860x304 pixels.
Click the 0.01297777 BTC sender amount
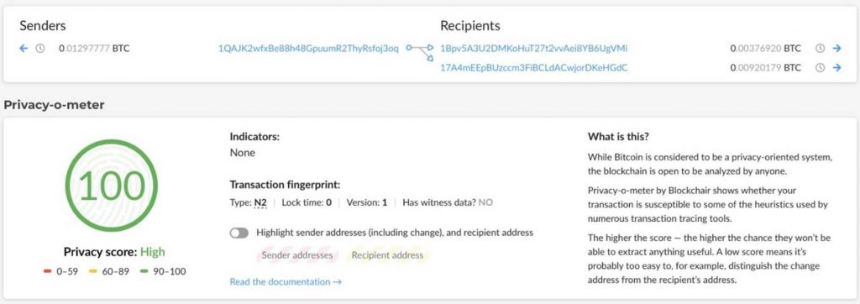click(94, 49)
